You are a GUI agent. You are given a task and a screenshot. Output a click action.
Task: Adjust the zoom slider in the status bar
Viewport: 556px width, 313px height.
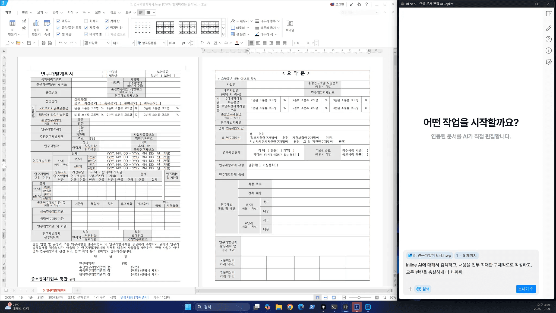[359, 298]
